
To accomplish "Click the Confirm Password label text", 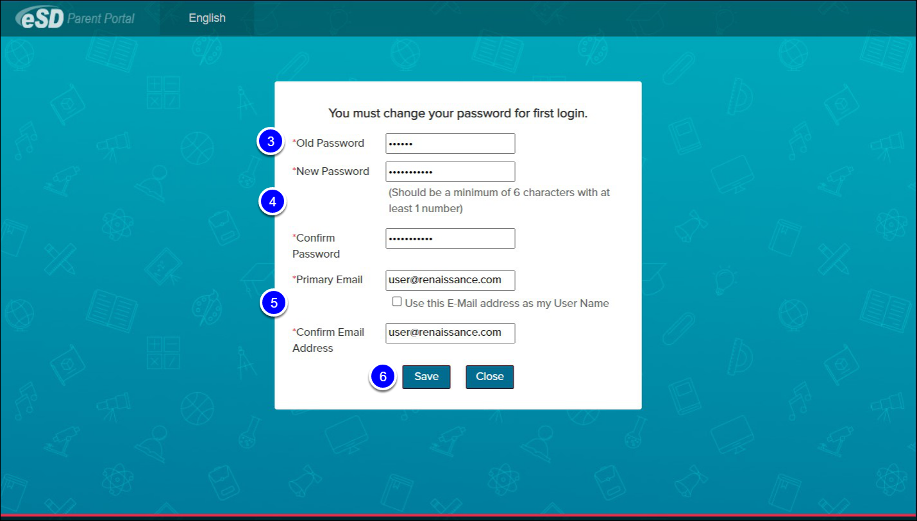I will click(315, 246).
